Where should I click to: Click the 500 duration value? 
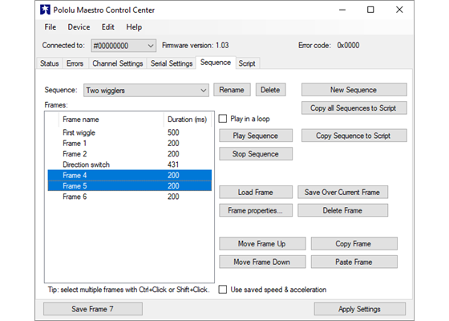tap(173, 132)
